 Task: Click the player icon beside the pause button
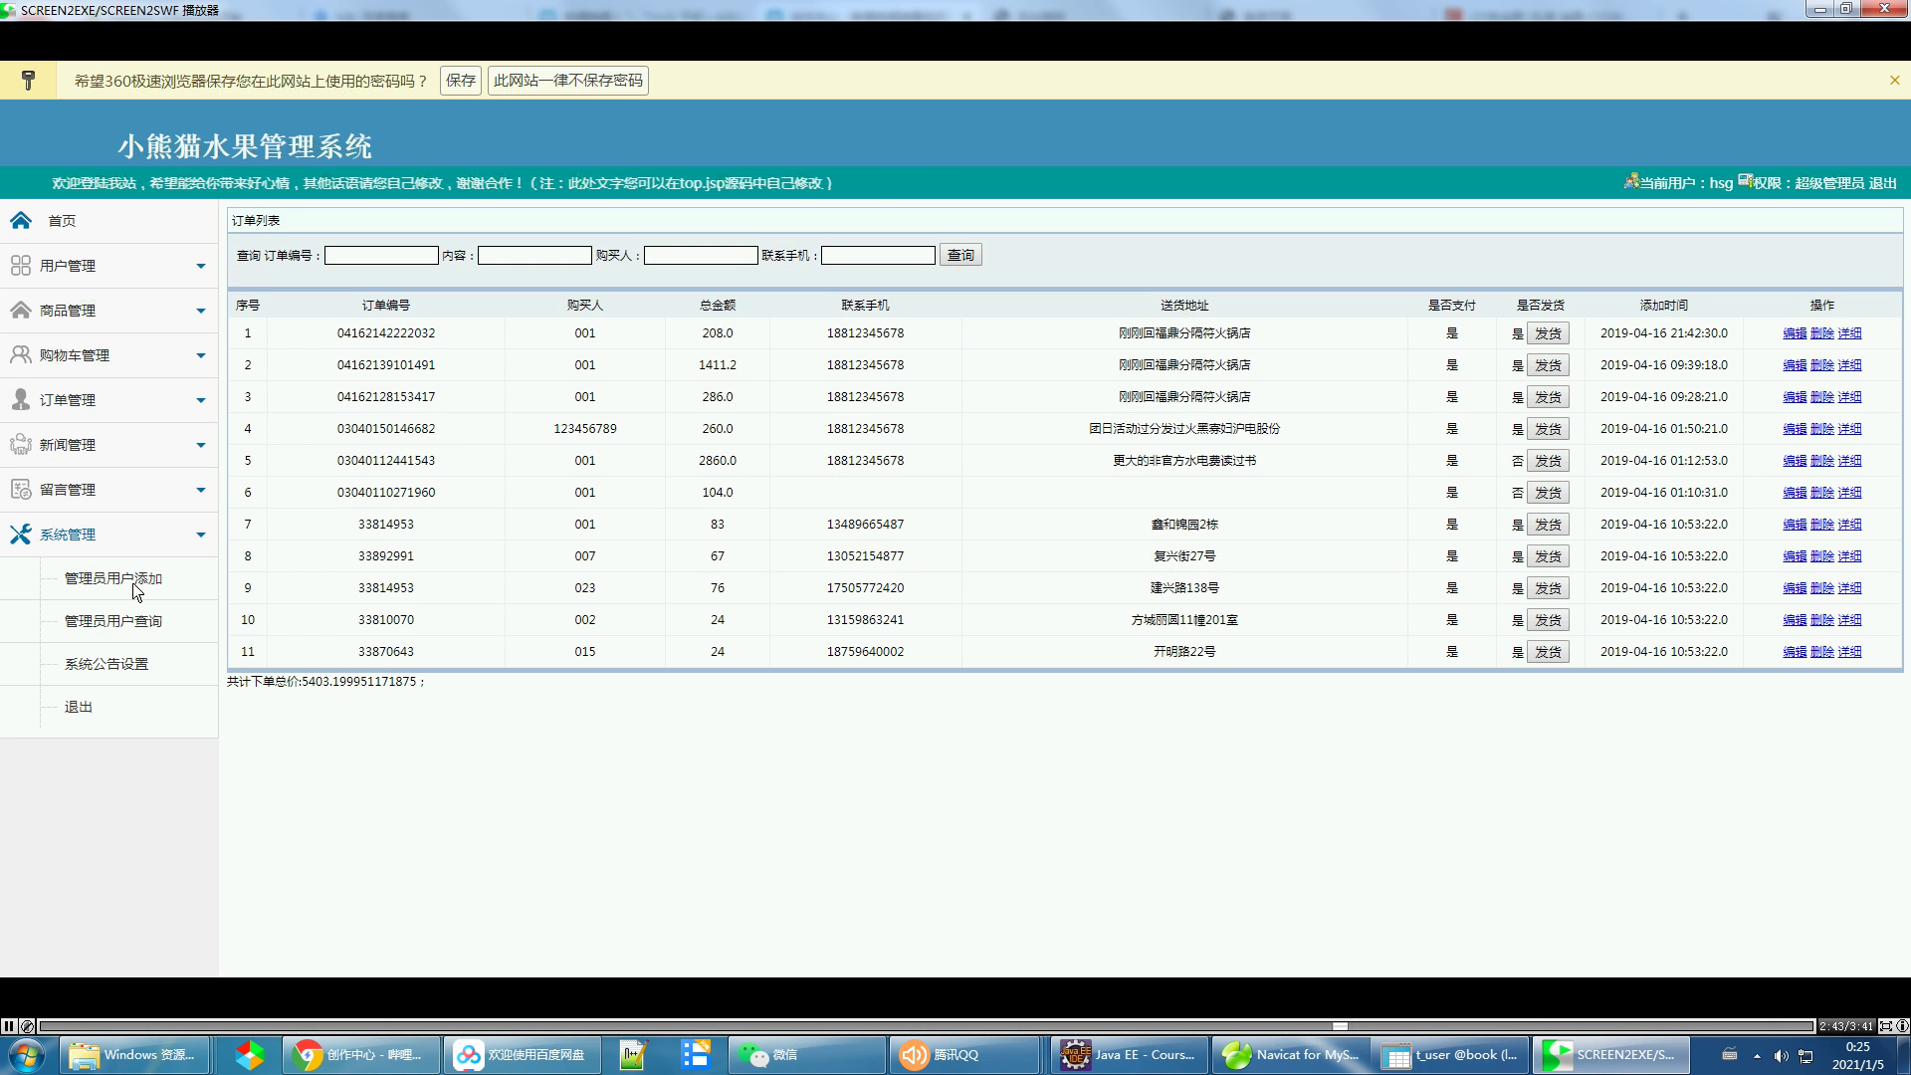click(28, 1026)
